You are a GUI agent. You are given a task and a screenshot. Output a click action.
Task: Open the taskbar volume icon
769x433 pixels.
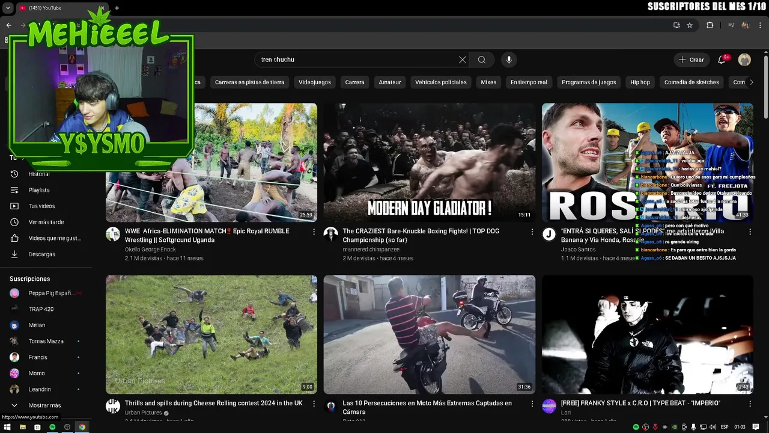coord(713,427)
